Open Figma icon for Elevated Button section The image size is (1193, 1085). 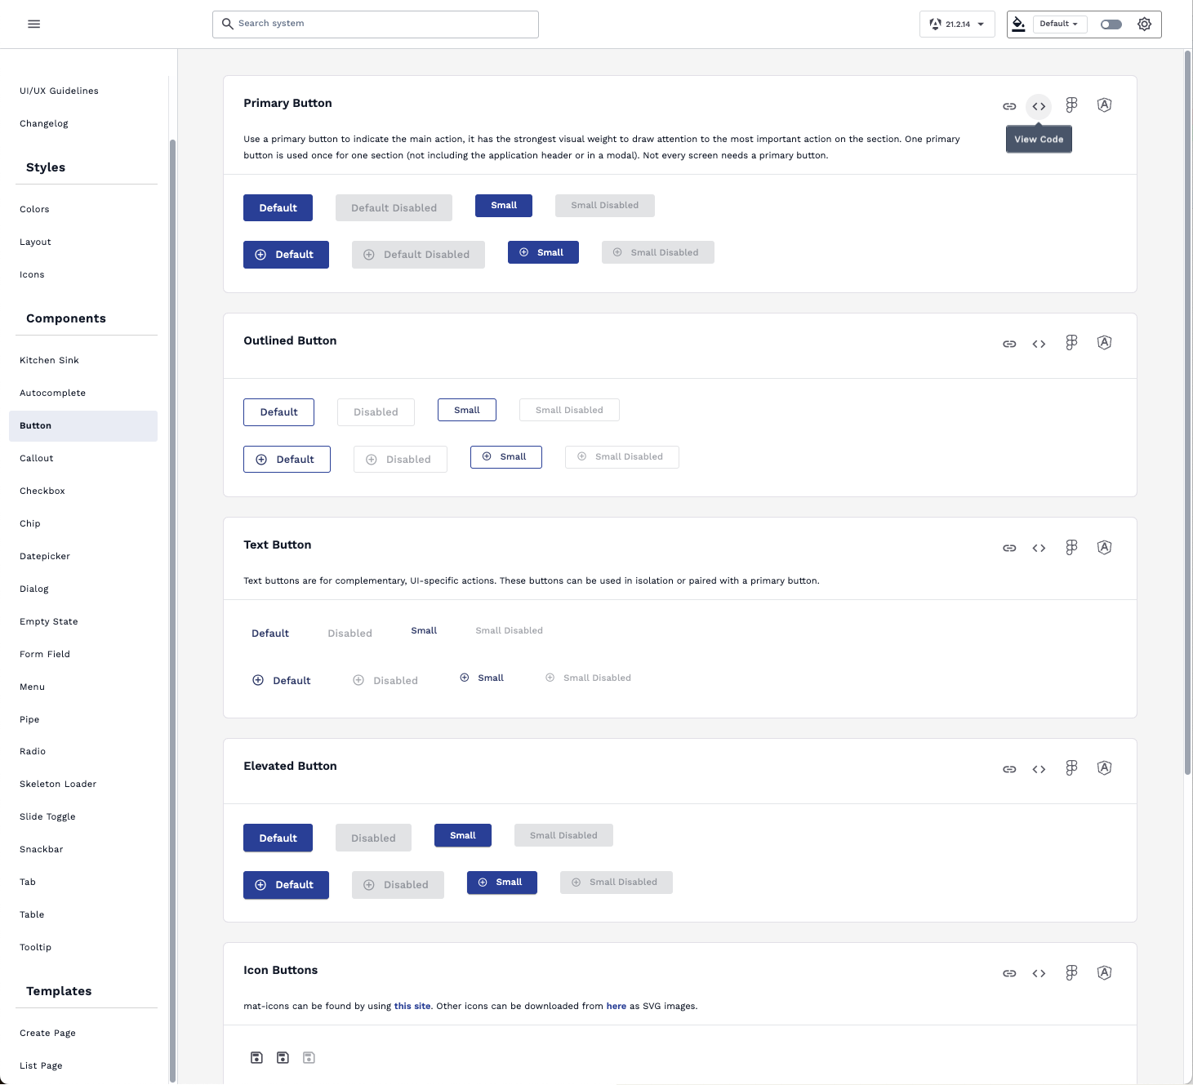point(1071,767)
